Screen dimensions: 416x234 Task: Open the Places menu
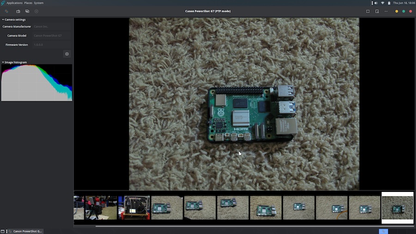coord(28,3)
